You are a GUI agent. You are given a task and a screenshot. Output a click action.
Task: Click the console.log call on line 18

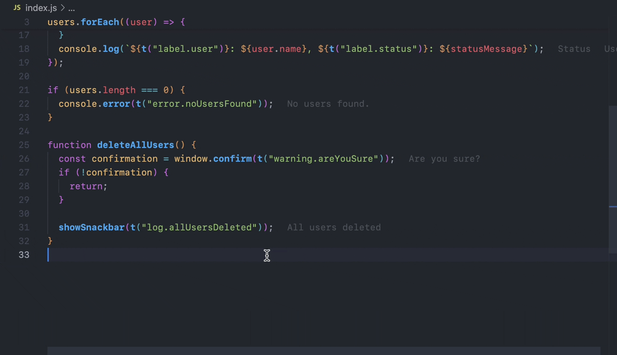pyautogui.click(x=89, y=49)
